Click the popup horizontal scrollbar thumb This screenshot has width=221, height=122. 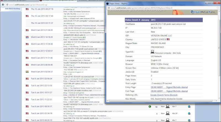point(161,101)
